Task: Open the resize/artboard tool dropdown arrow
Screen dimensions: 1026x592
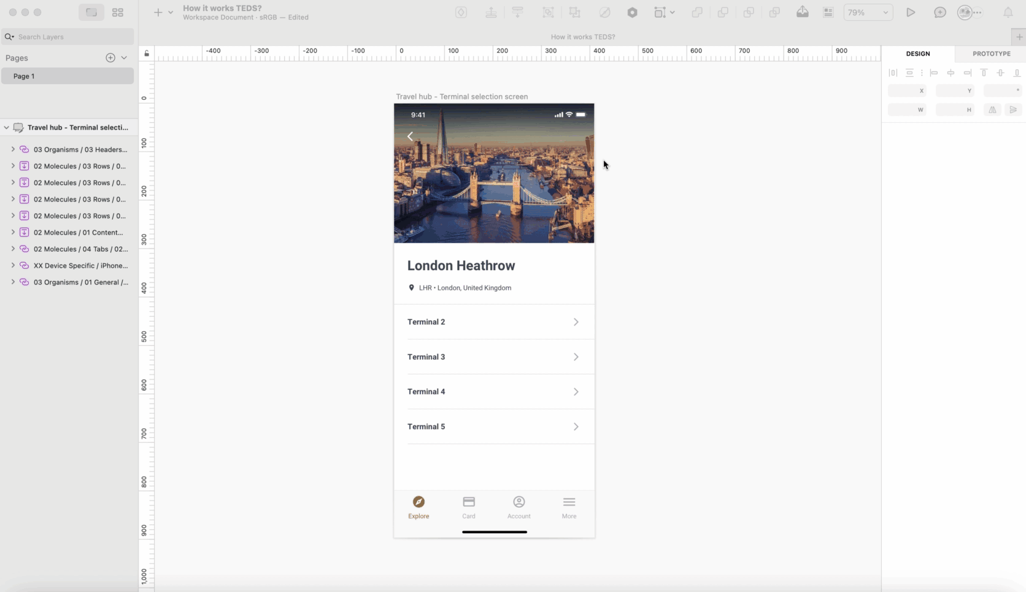Action: click(x=673, y=12)
